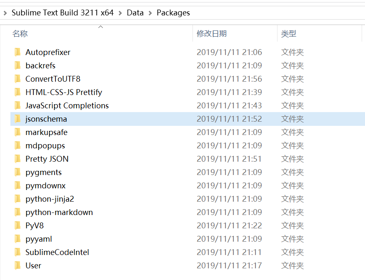
Task: Click the JavaScript Completions folder icon
Action: point(17,105)
